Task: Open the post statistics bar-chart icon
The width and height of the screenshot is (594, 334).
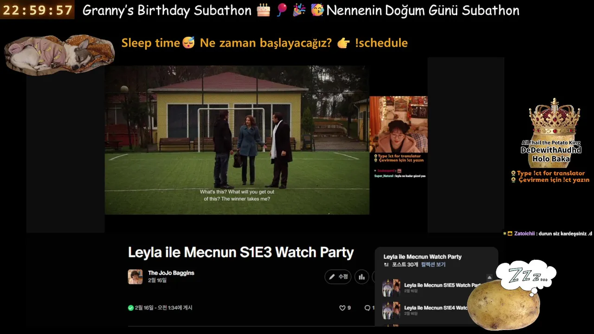Action: pyautogui.click(x=362, y=277)
